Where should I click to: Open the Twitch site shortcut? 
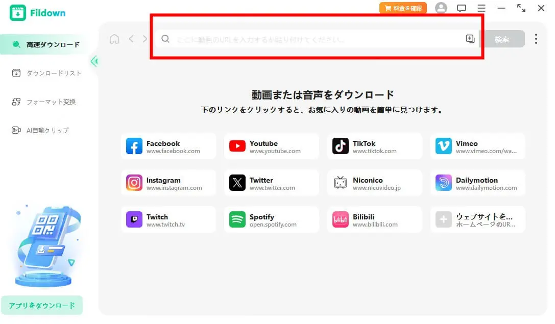click(x=168, y=219)
